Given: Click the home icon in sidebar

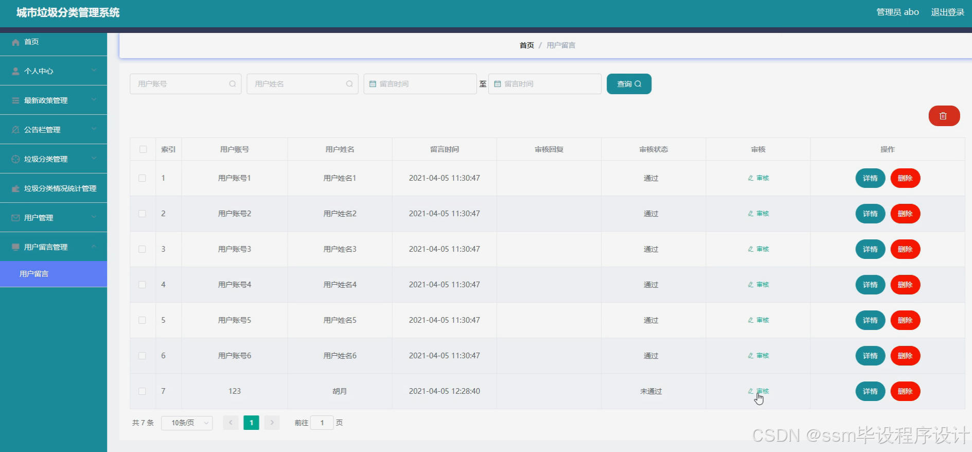Looking at the screenshot, I should 15,42.
